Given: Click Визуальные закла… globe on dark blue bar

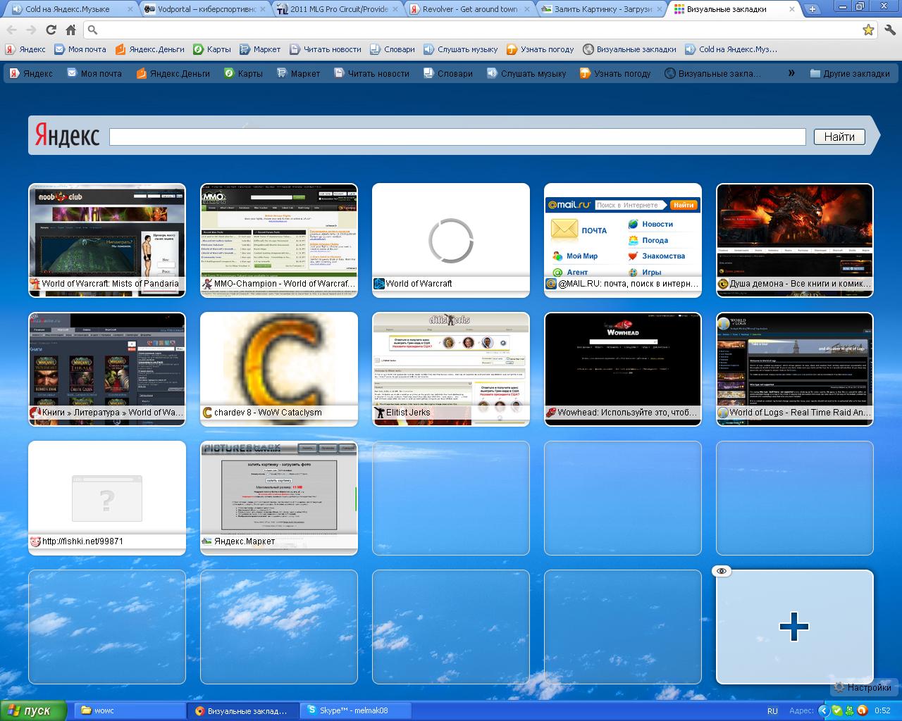Looking at the screenshot, I should tap(670, 73).
